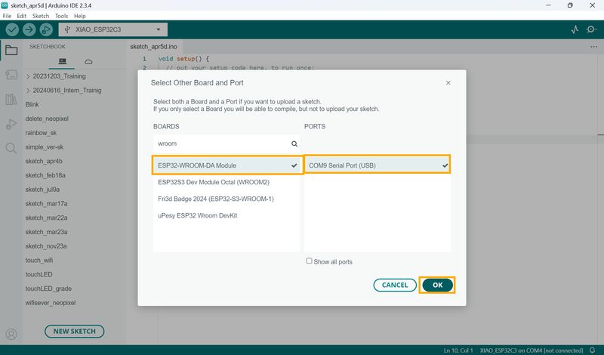
Task: Open the touchLED sketch
Action: [39, 274]
